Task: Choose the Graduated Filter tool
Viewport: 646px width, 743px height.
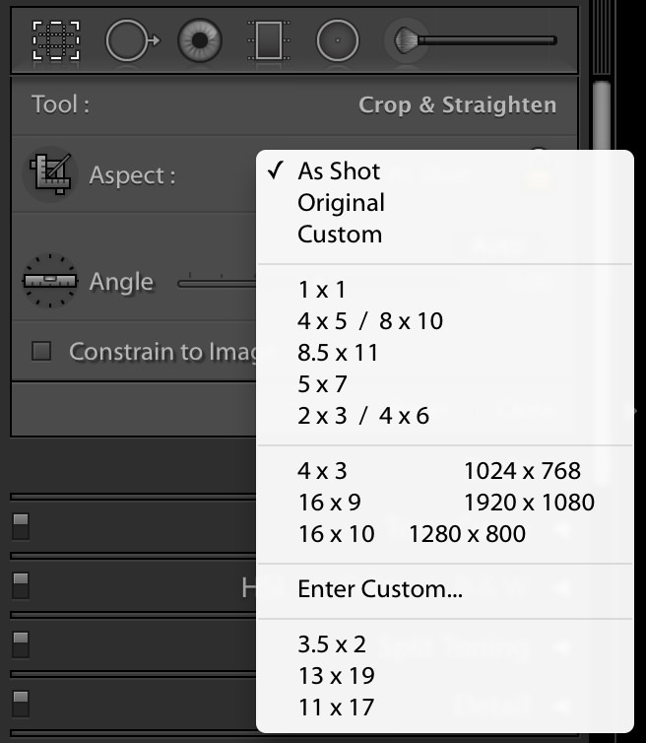Action: (268, 40)
